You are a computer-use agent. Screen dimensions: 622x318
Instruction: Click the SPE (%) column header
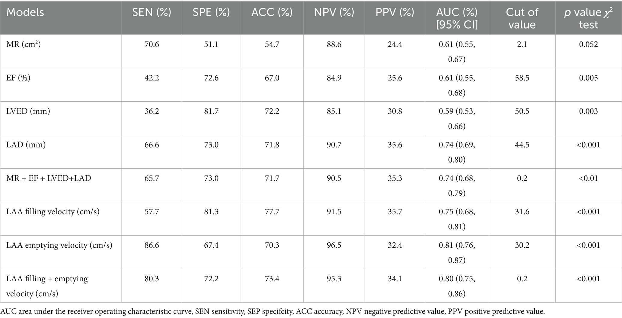tap(211, 12)
